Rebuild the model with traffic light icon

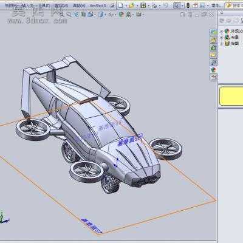[188, 5]
